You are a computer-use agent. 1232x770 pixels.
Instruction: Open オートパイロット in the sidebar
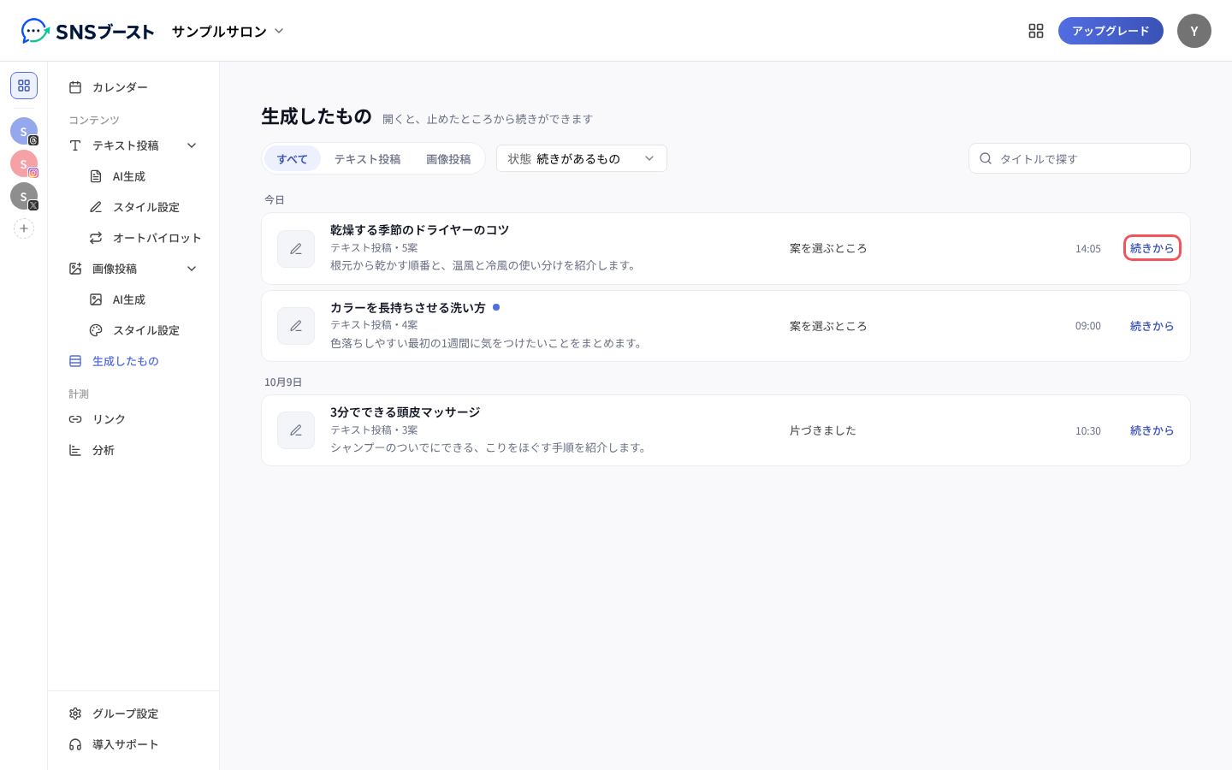(144, 238)
